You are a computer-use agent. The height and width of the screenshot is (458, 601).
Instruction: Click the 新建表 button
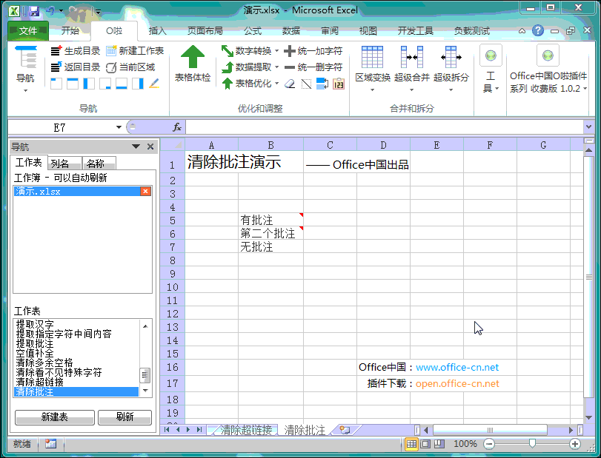click(54, 417)
